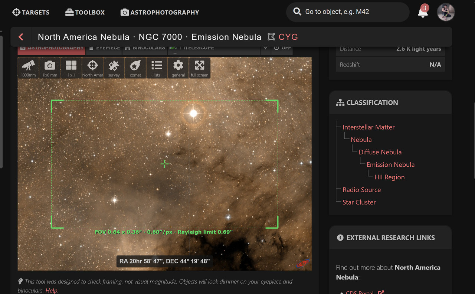Open the 1 x 1 mosaic grid tool
Screen dimensions: 475x294
(71, 68)
